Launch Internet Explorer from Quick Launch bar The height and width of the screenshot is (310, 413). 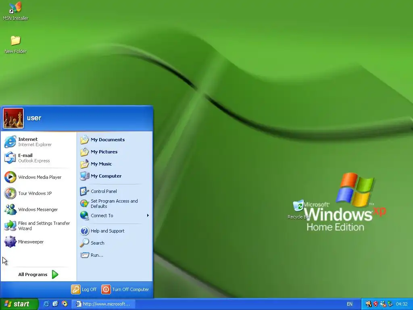(x=46, y=304)
